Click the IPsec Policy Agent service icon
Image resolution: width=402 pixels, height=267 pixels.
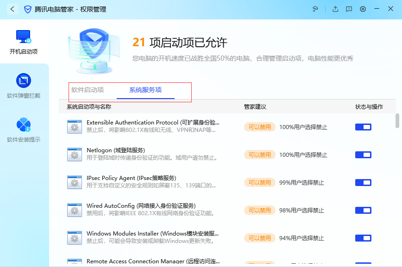click(75, 182)
